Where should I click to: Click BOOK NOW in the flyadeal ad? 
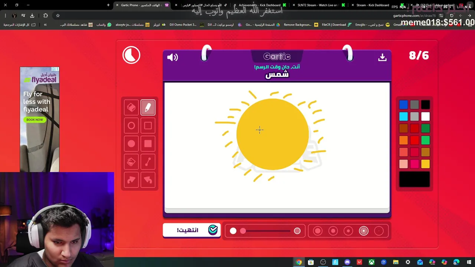(x=35, y=120)
